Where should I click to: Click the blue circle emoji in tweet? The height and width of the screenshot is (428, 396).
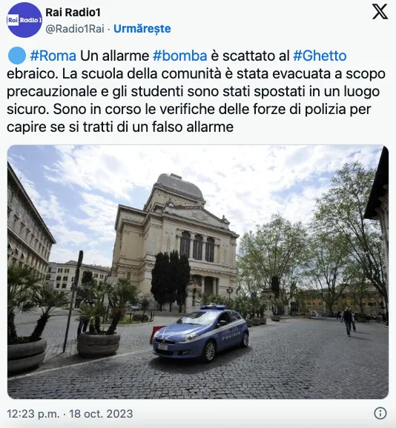pyautogui.click(x=17, y=56)
